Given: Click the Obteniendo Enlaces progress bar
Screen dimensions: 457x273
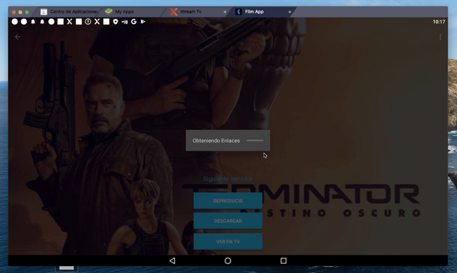Looking at the screenshot, I should [x=255, y=141].
